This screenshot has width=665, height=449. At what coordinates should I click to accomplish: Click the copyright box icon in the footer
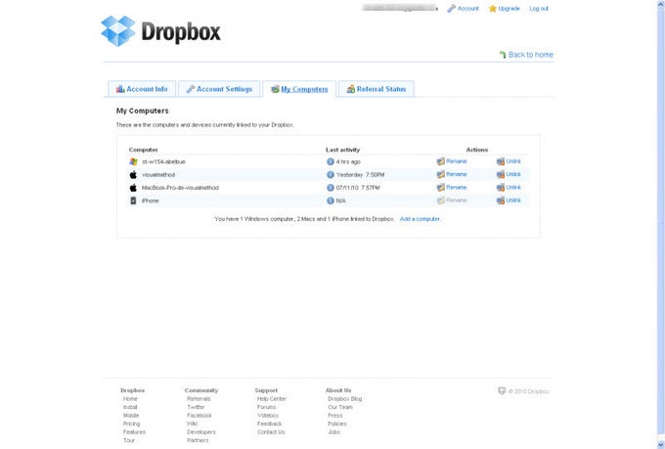pyautogui.click(x=502, y=391)
